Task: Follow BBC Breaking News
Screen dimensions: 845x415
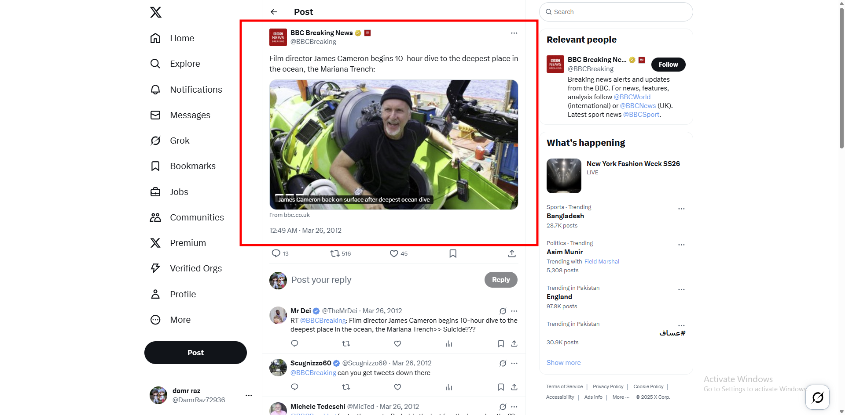Action: (x=668, y=65)
